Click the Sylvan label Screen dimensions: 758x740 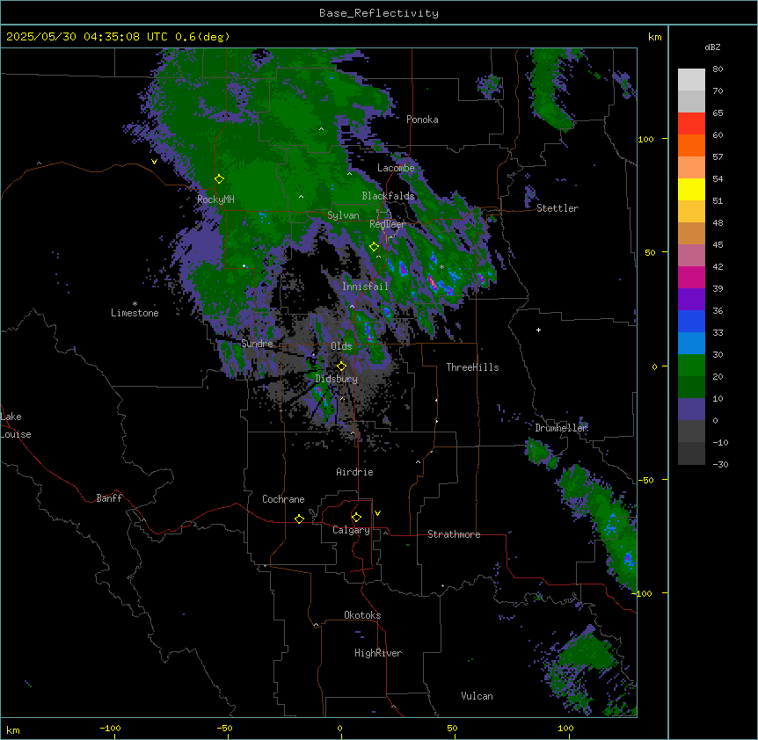[343, 215]
